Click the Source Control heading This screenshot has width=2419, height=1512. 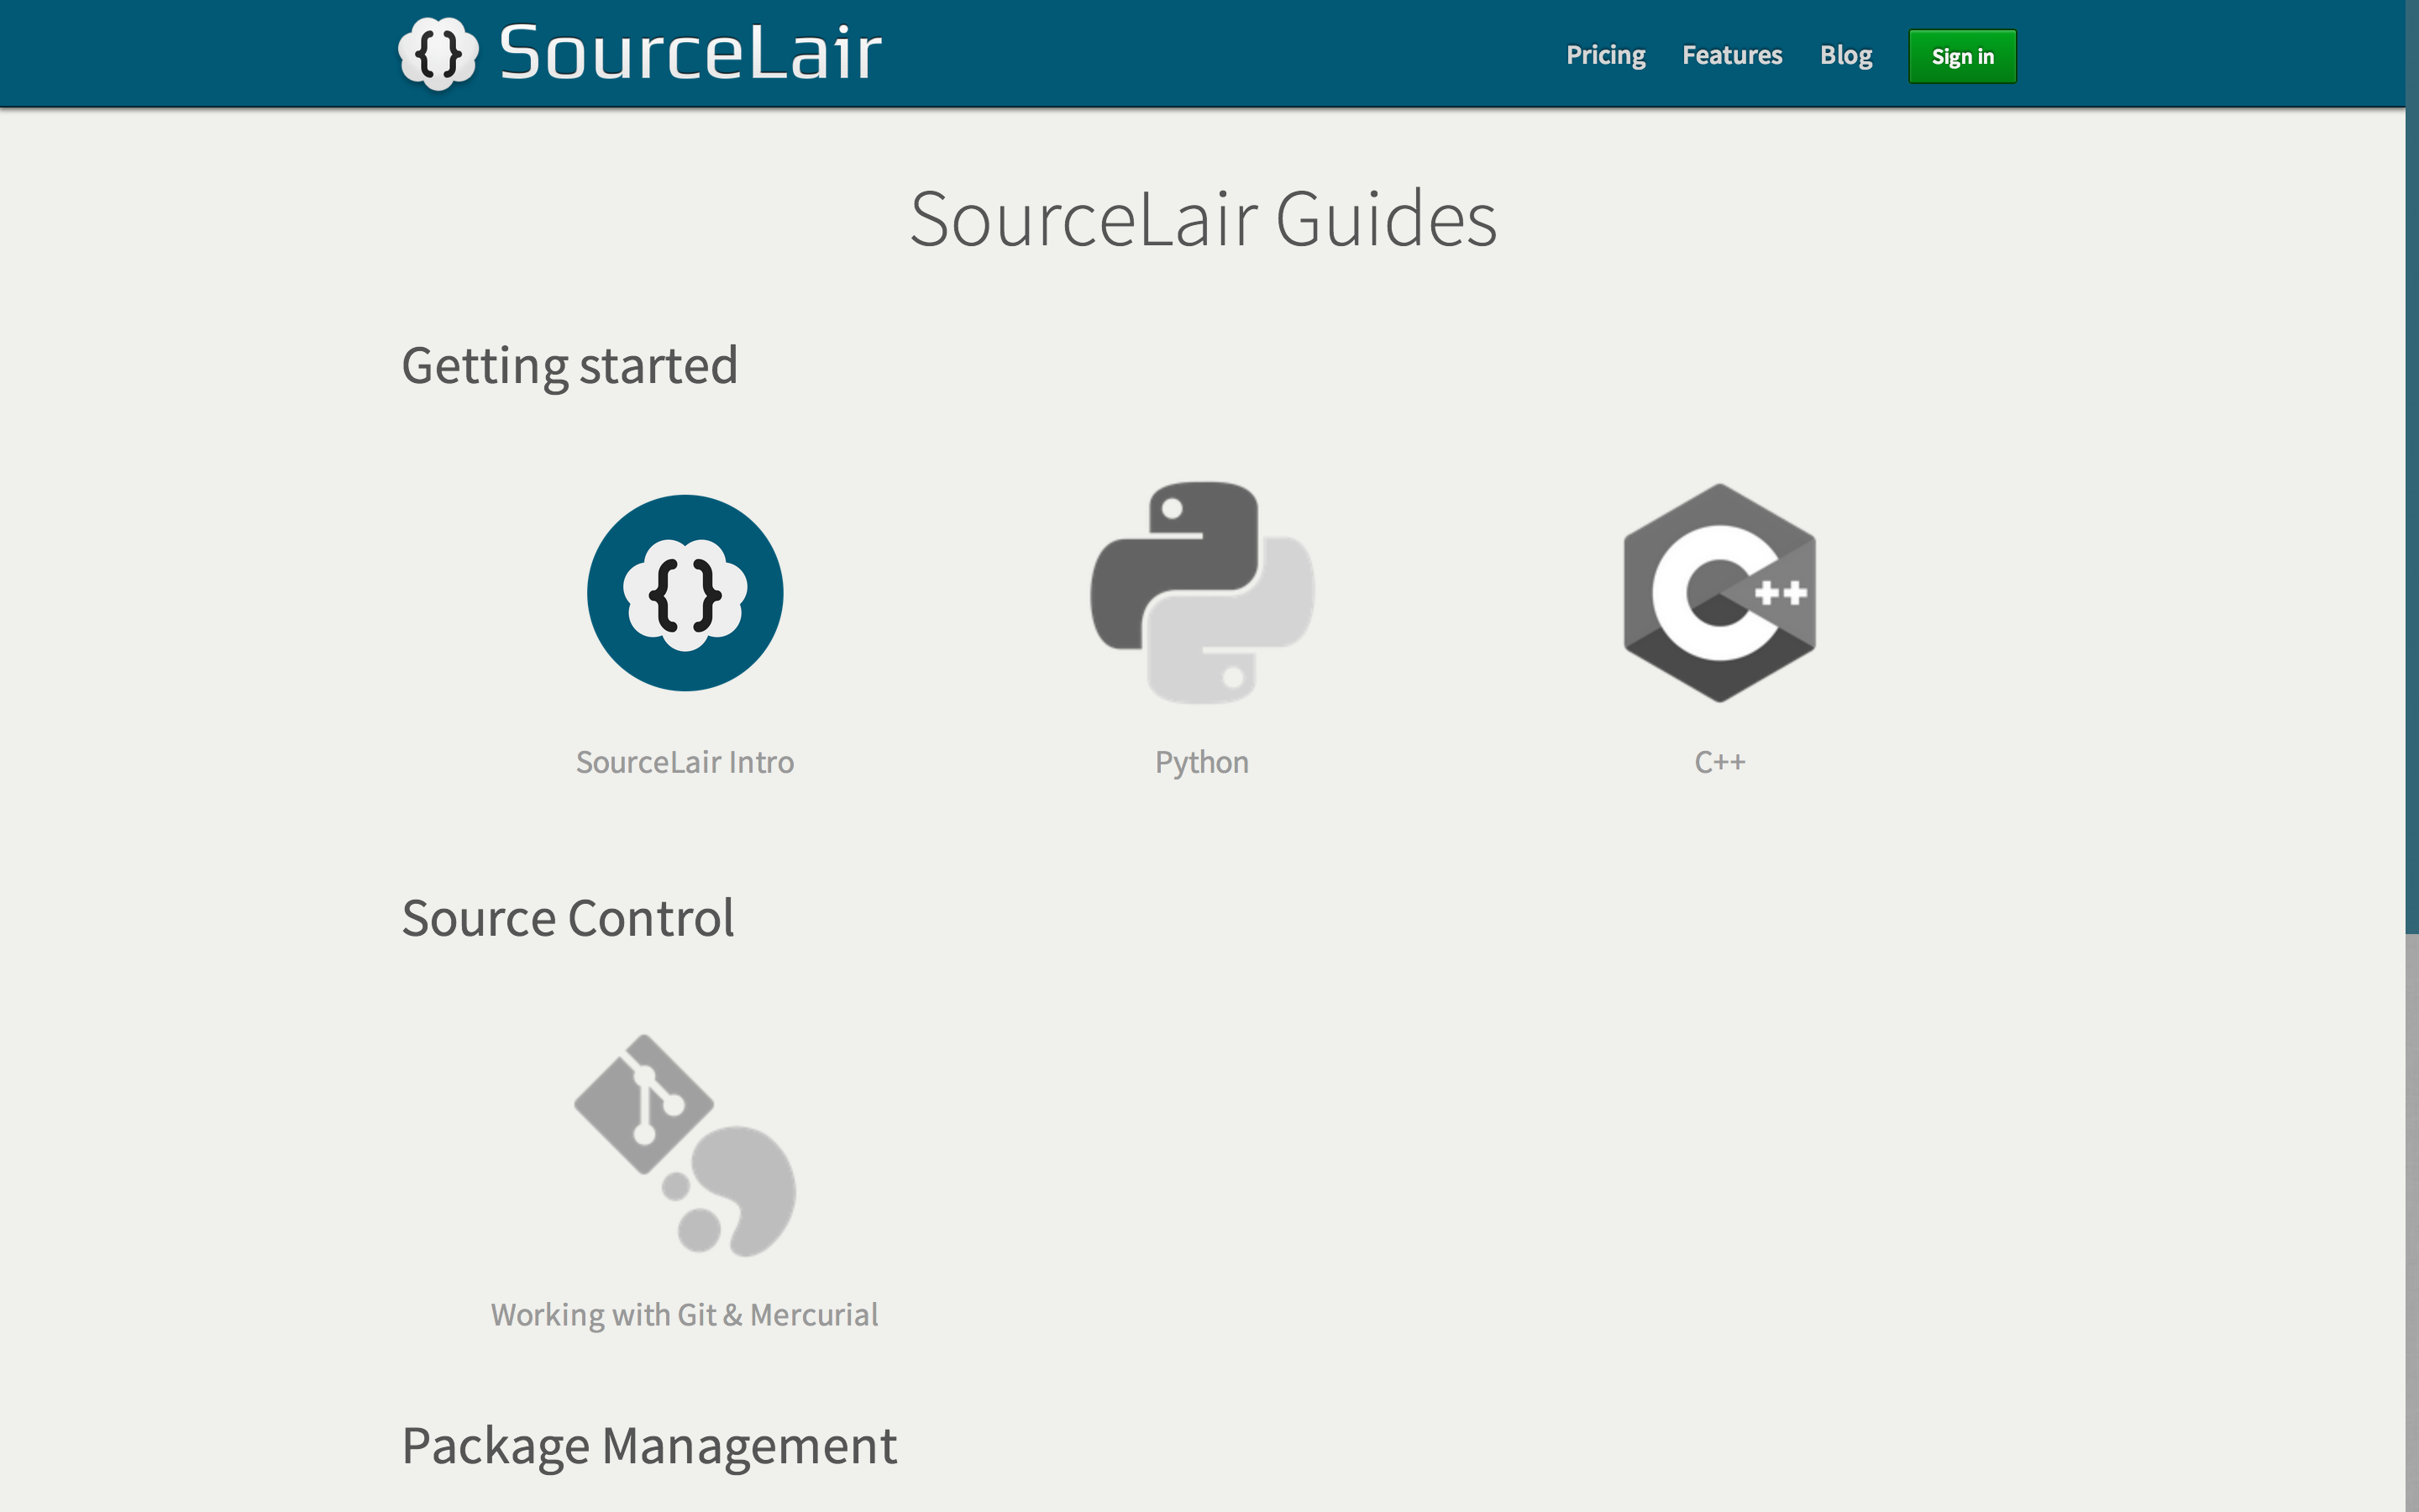pos(568,917)
